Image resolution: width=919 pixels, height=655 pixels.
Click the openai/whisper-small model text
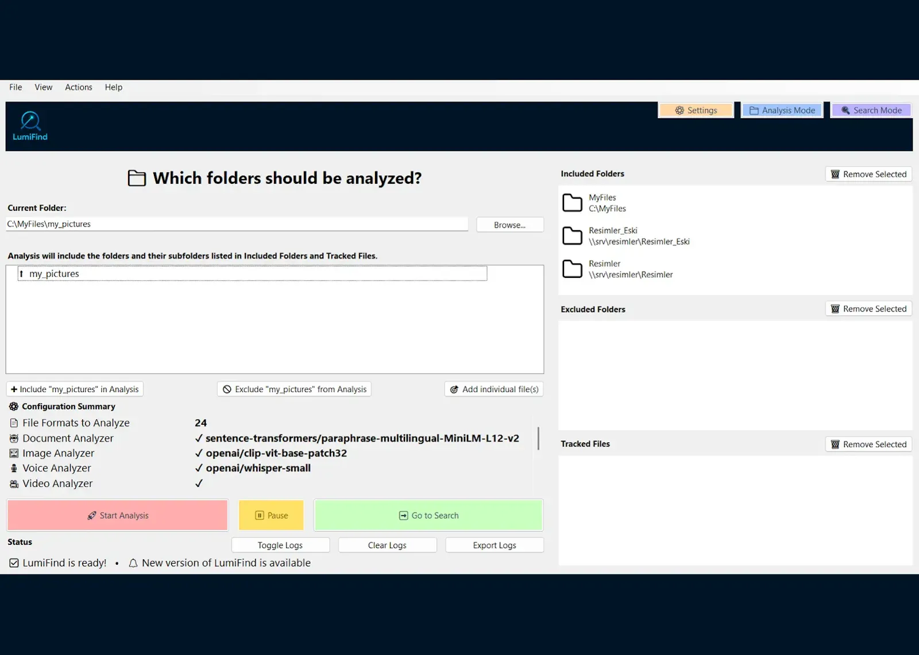pos(258,468)
